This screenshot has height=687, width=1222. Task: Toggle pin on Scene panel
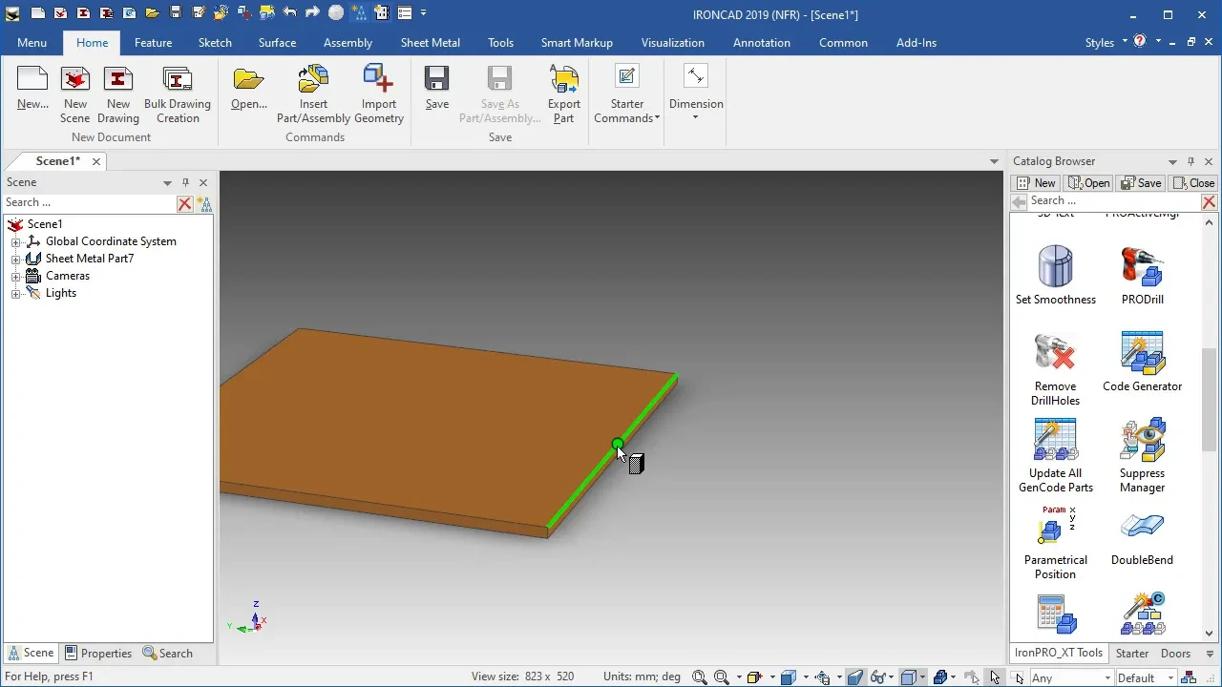tap(185, 182)
